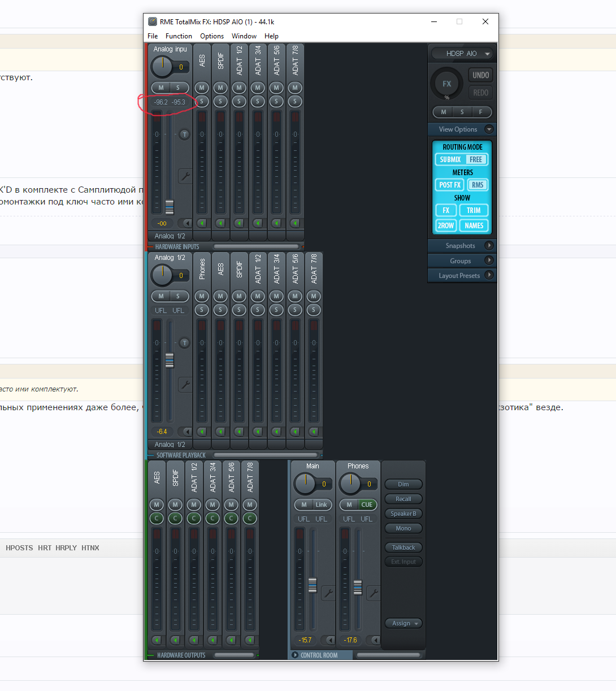Image resolution: width=616 pixels, height=691 pixels.
Task: Solo the SPDIF hardware input channel
Action: point(220,102)
